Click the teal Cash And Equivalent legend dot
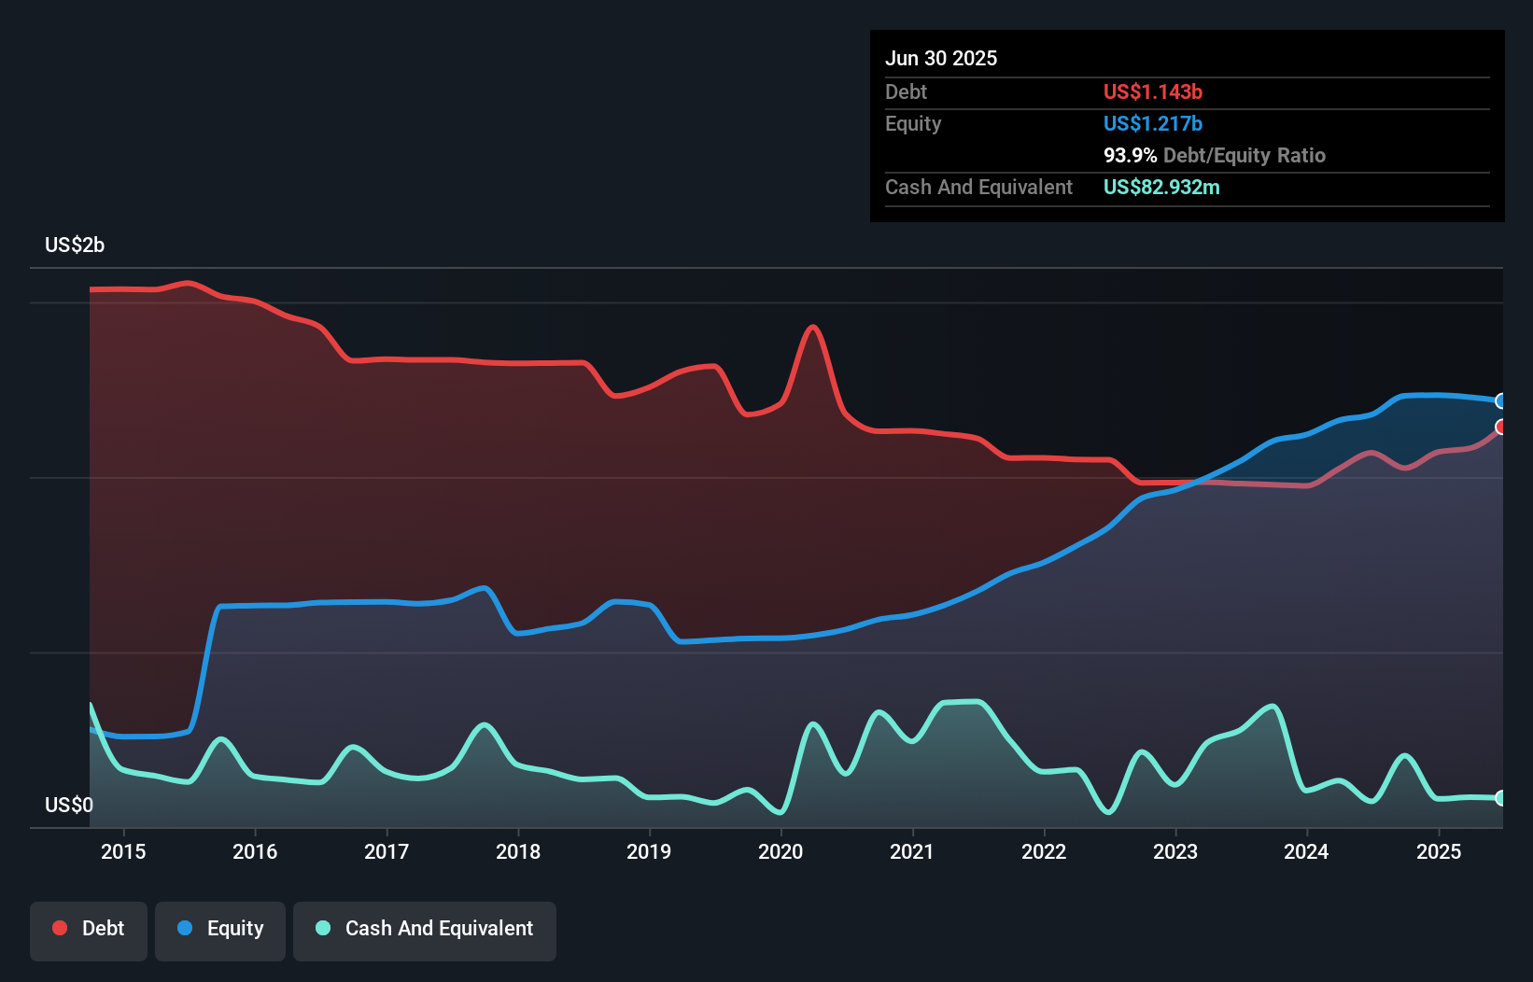Image resolution: width=1533 pixels, height=982 pixels. [x=323, y=928]
